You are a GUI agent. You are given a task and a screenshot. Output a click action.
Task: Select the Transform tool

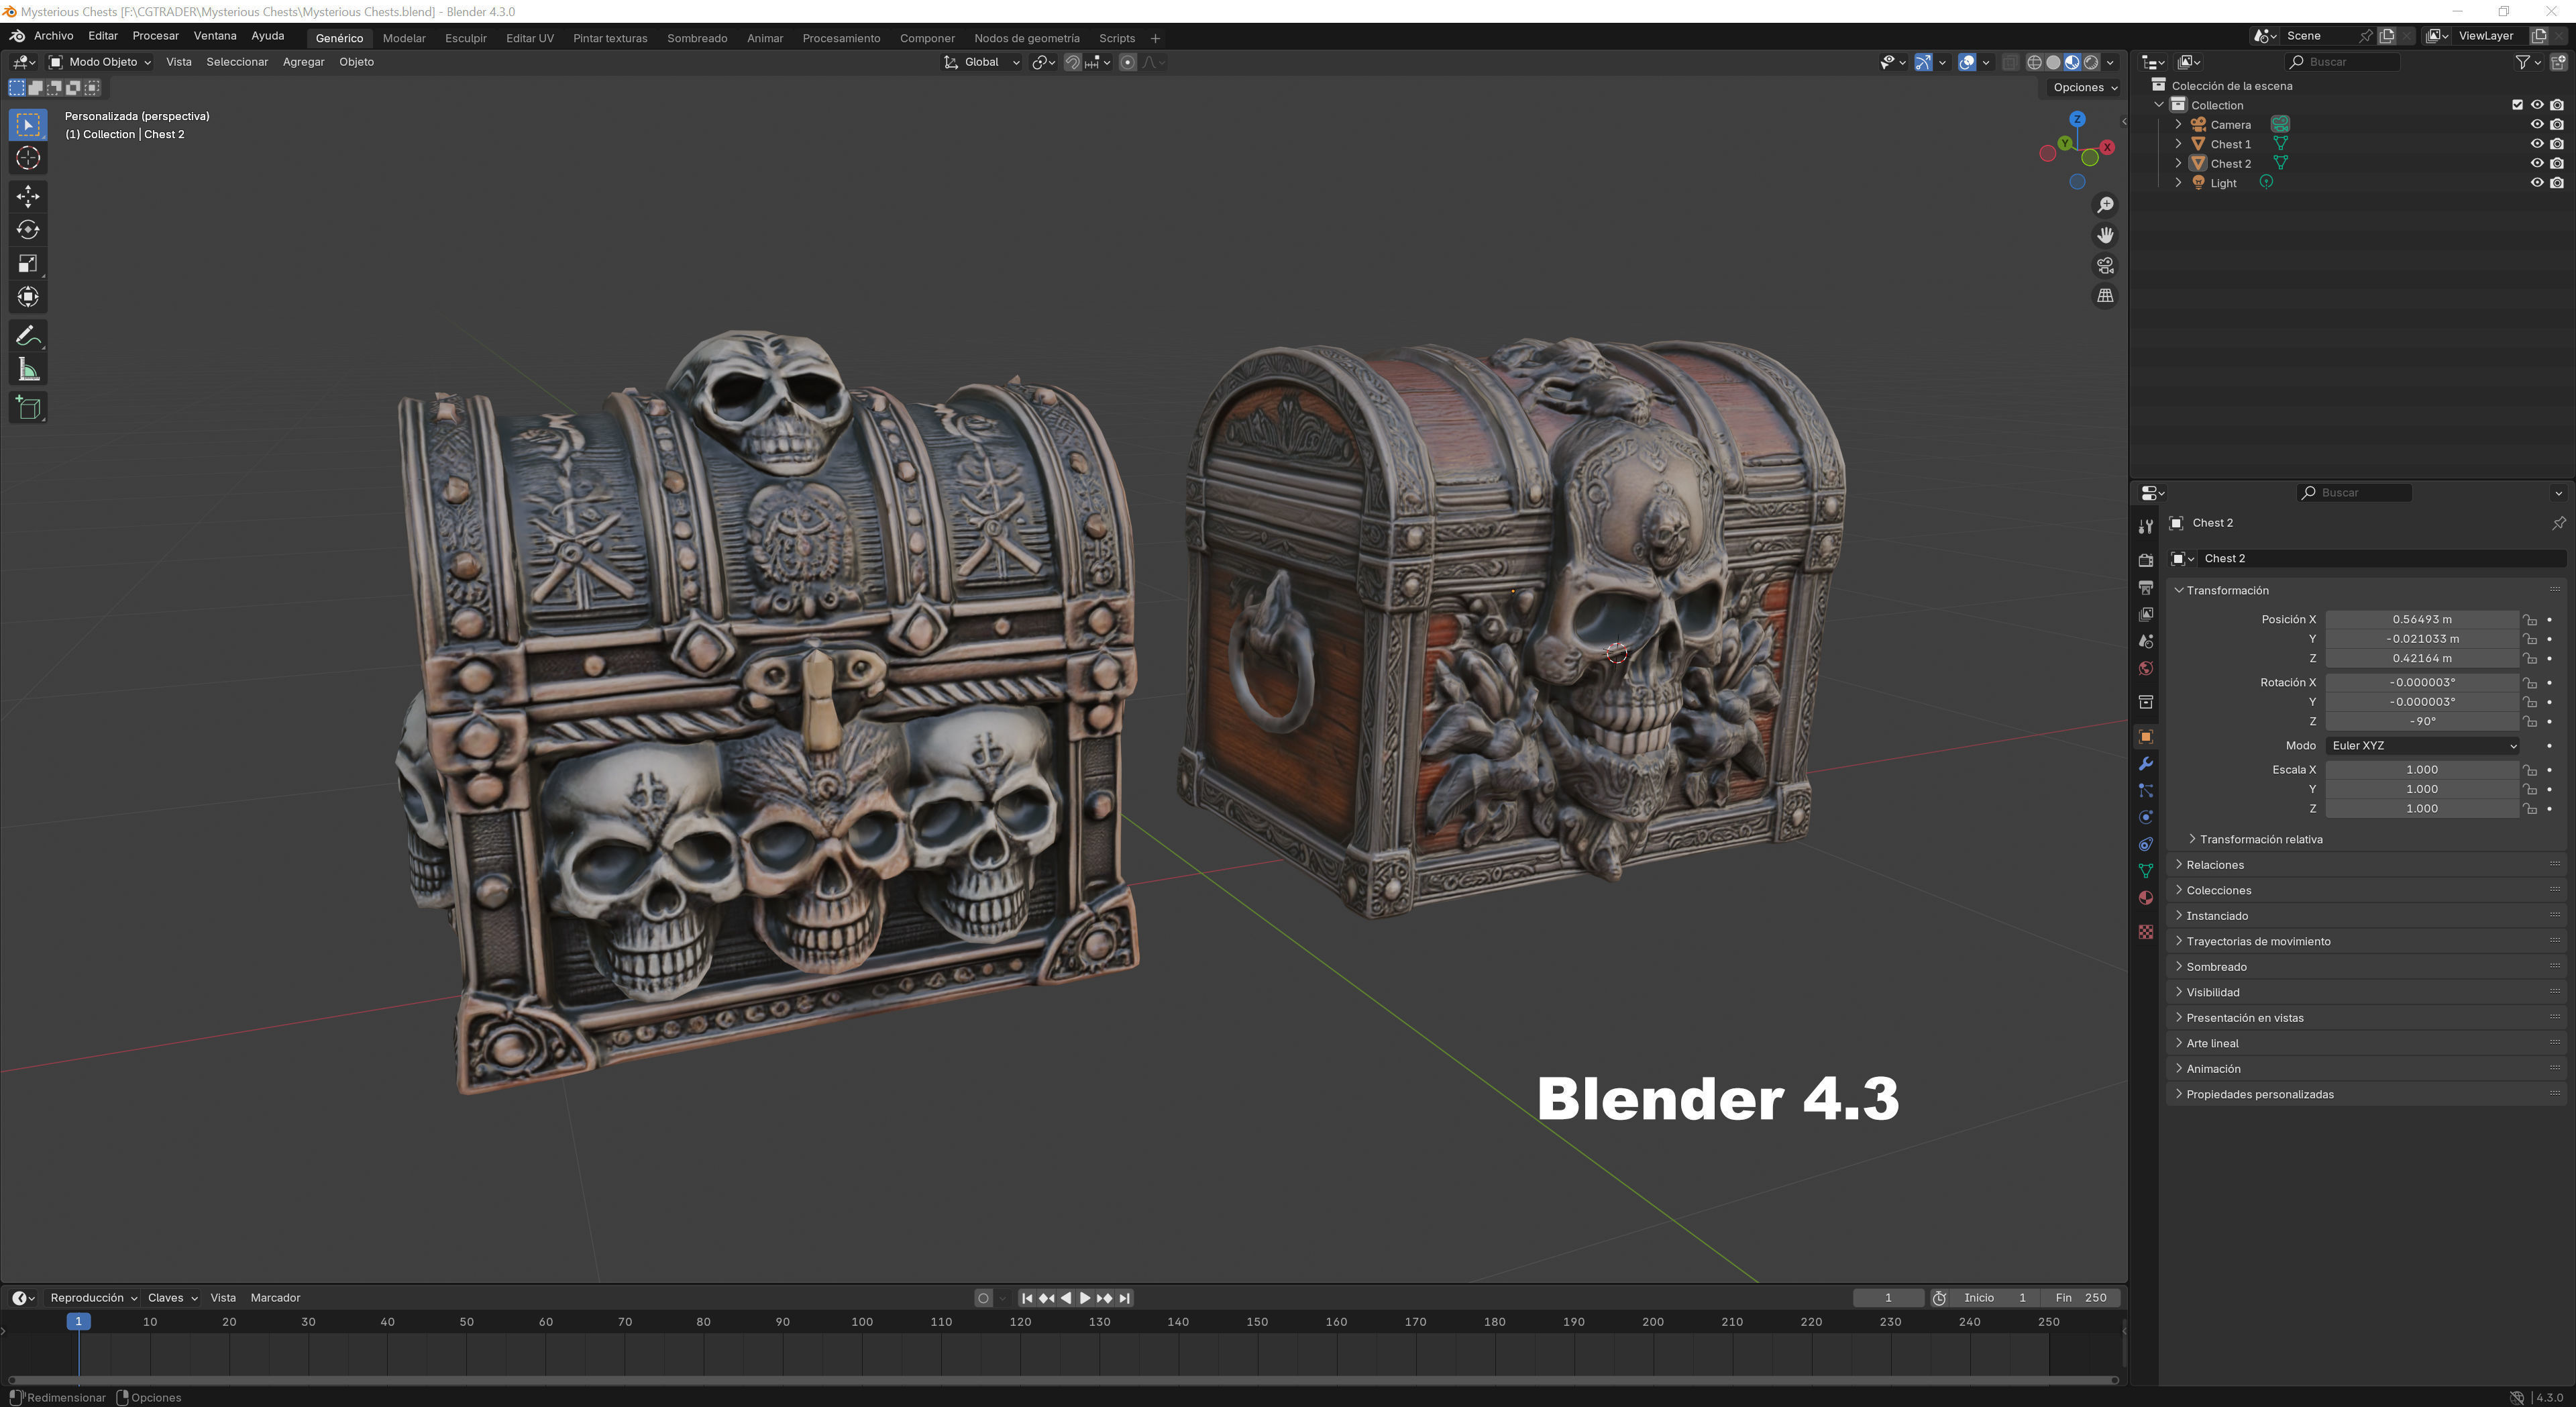[x=28, y=297]
